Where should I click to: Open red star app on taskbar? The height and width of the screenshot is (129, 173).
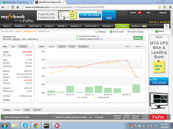(x=57, y=126)
